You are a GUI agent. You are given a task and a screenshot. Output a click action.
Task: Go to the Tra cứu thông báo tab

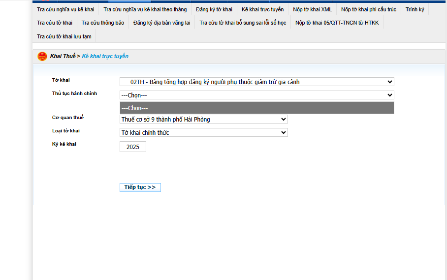(x=103, y=23)
